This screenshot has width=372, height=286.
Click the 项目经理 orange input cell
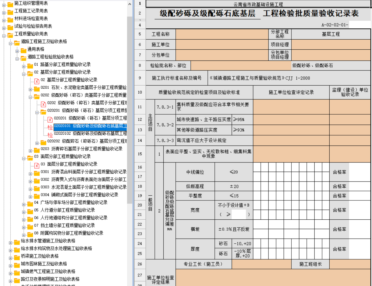click(x=331, y=45)
